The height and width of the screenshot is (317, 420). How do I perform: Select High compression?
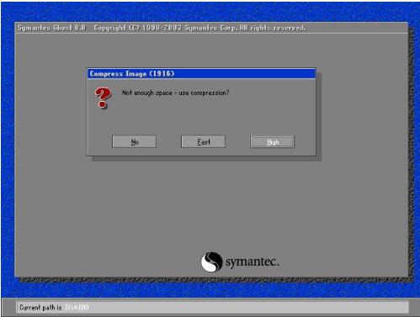pyautogui.click(x=273, y=142)
